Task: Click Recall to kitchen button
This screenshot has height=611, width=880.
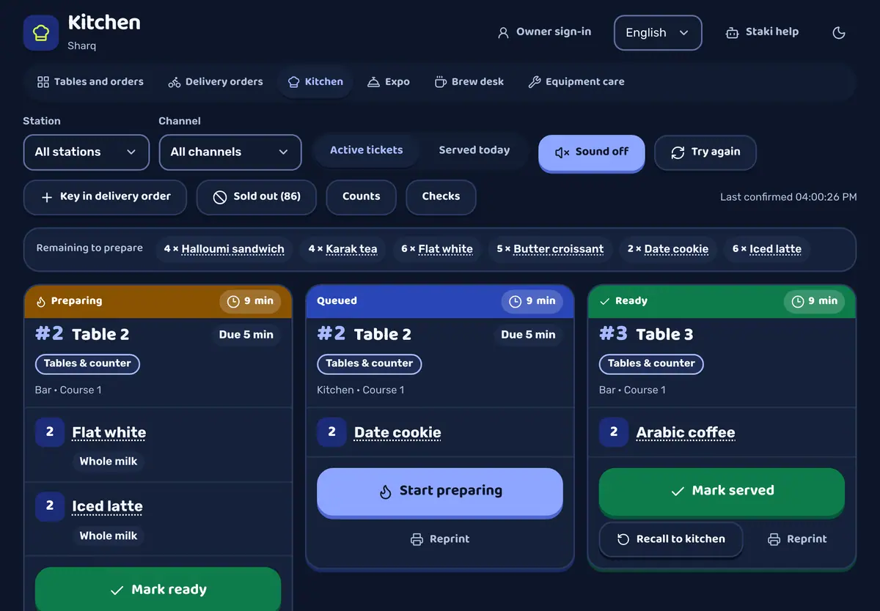Action: (x=671, y=539)
